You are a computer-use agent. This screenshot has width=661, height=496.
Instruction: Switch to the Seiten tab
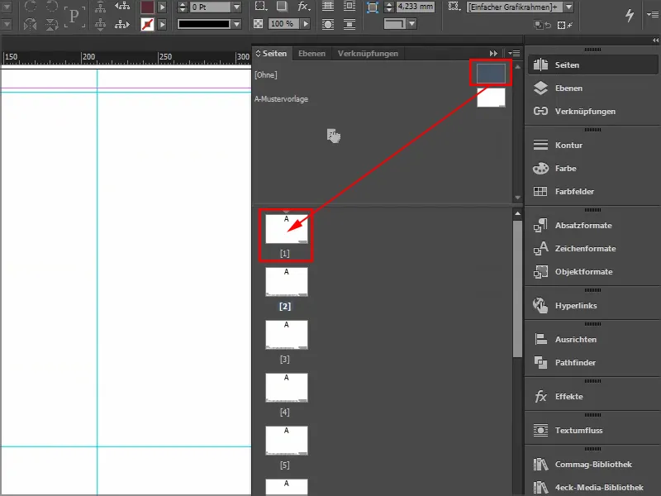point(271,54)
